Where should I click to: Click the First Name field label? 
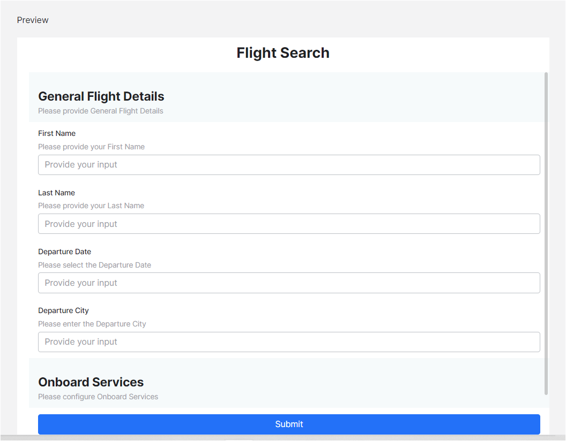[x=57, y=133]
